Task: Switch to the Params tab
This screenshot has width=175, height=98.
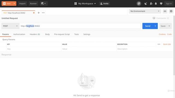Action: point(5,34)
